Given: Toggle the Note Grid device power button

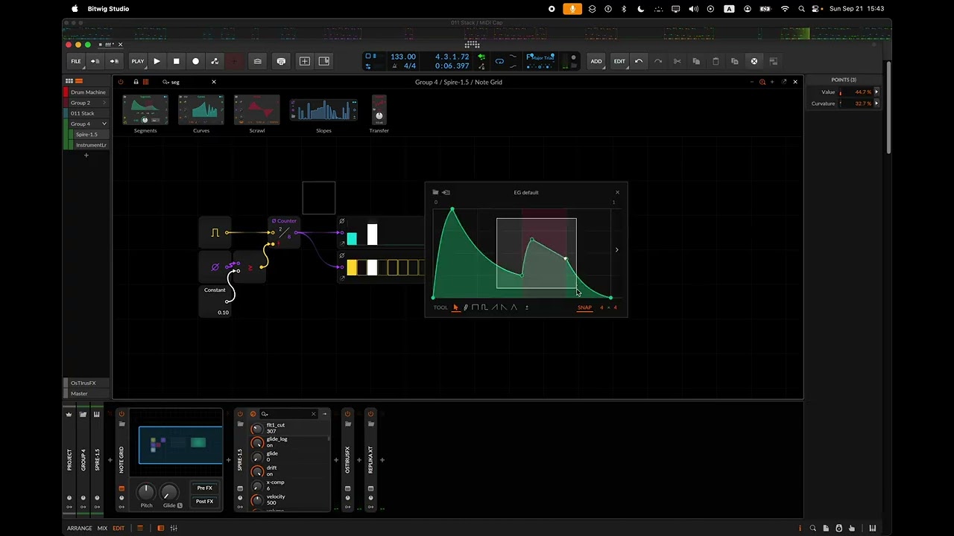Looking at the screenshot, I should [x=121, y=414].
